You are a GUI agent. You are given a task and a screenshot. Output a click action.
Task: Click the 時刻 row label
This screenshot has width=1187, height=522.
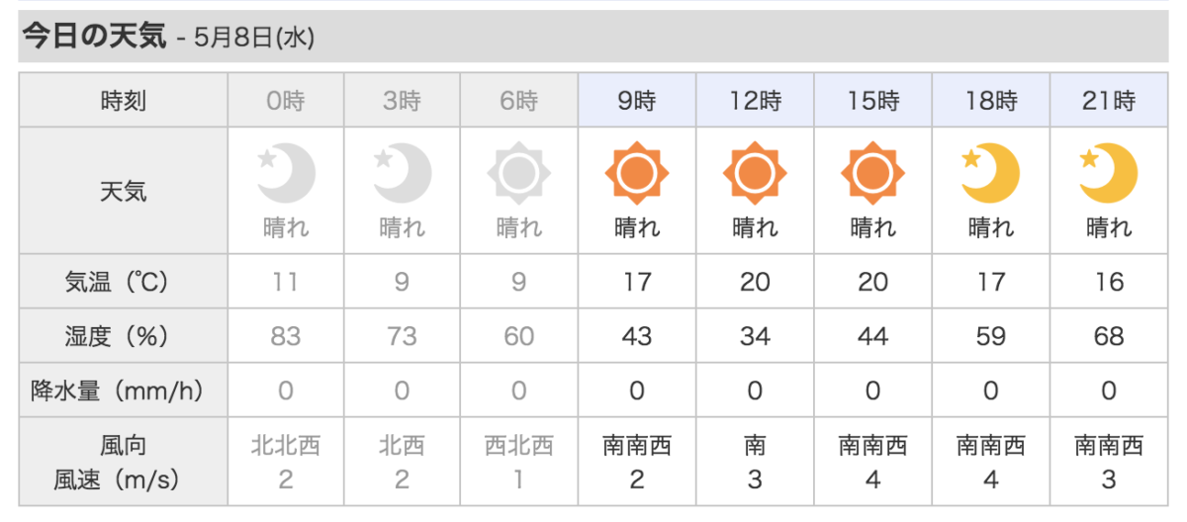pyautogui.click(x=124, y=100)
